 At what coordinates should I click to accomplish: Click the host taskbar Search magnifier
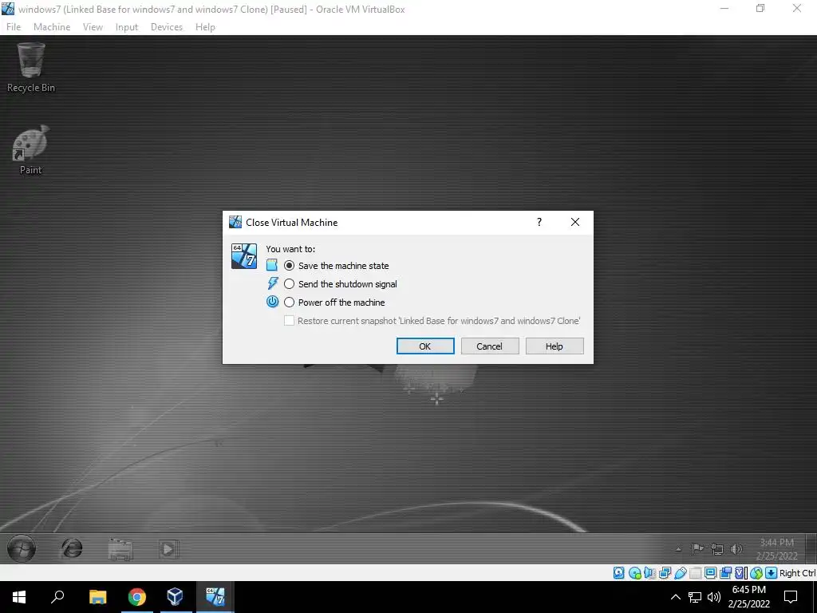(57, 597)
